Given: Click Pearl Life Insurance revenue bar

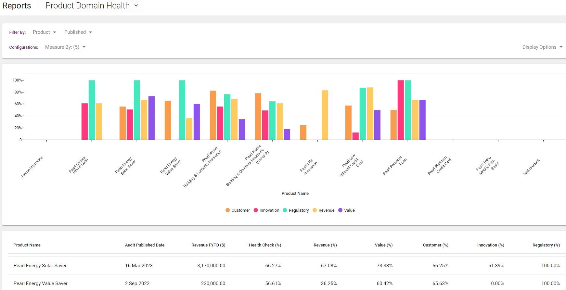Looking at the screenshot, I should (325, 115).
